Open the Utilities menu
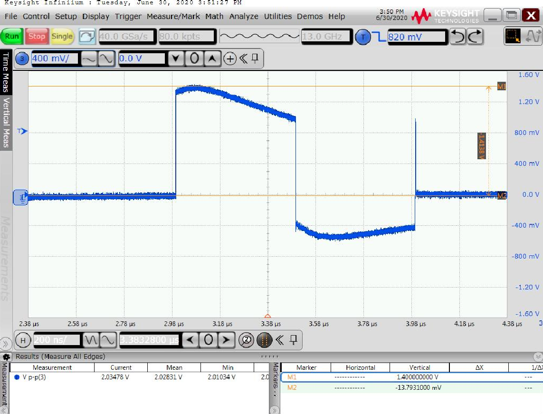Viewport: 543px width, 414px height. click(278, 16)
